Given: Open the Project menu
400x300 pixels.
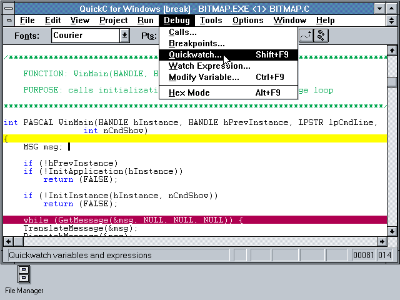Looking at the screenshot, I should point(114,21).
